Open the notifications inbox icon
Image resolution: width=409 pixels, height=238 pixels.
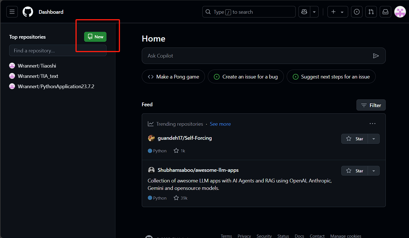(385, 12)
